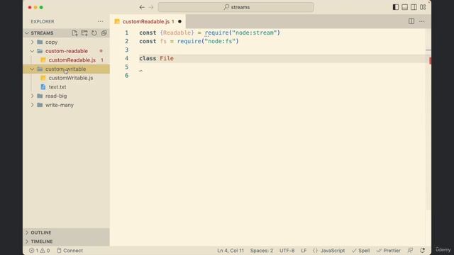Click the red error marker in scrollbar overview
This screenshot has height=255, width=454.
(x=430, y=61)
